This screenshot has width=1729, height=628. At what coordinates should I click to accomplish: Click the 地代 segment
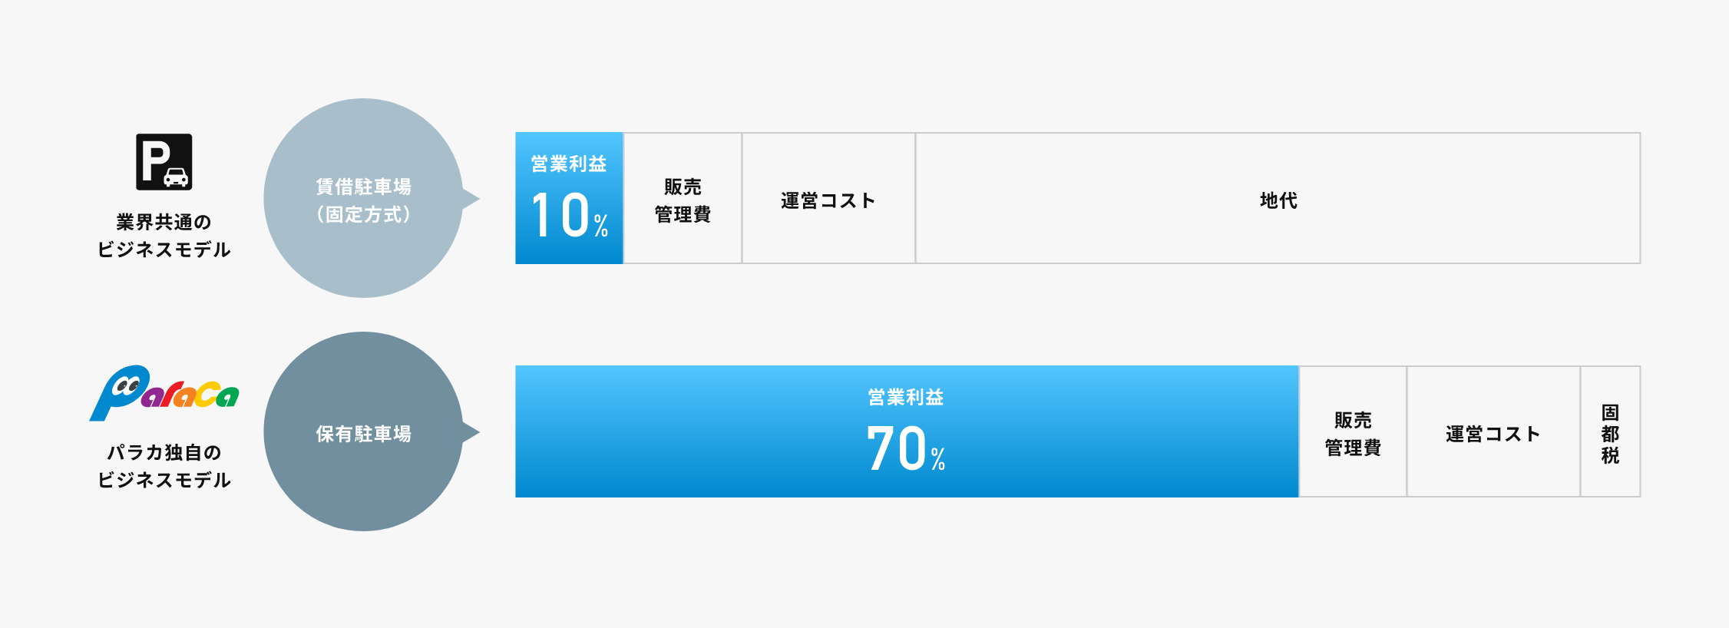(x=1278, y=200)
